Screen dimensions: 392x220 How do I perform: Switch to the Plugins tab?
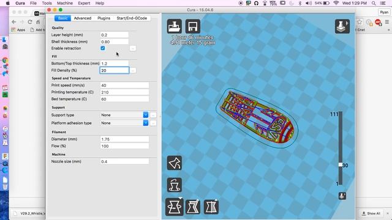(x=104, y=18)
